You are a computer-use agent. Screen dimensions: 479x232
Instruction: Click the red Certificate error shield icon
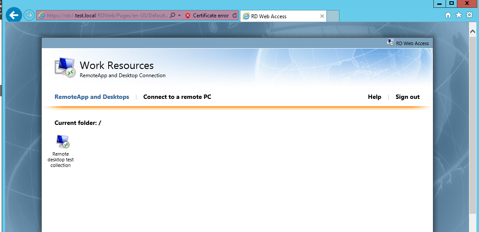point(188,16)
